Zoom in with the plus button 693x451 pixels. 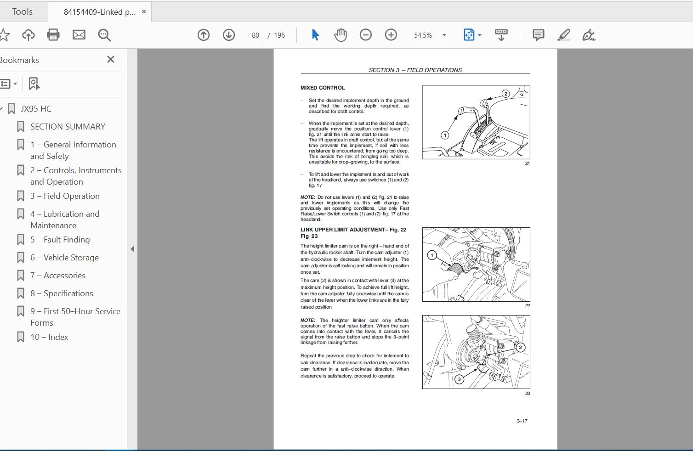(x=391, y=35)
